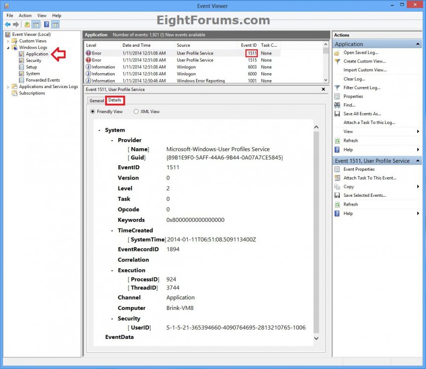Click the Filter Current Log funnel icon
This screenshot has width=426, height=369.
(x=337, y=88)
